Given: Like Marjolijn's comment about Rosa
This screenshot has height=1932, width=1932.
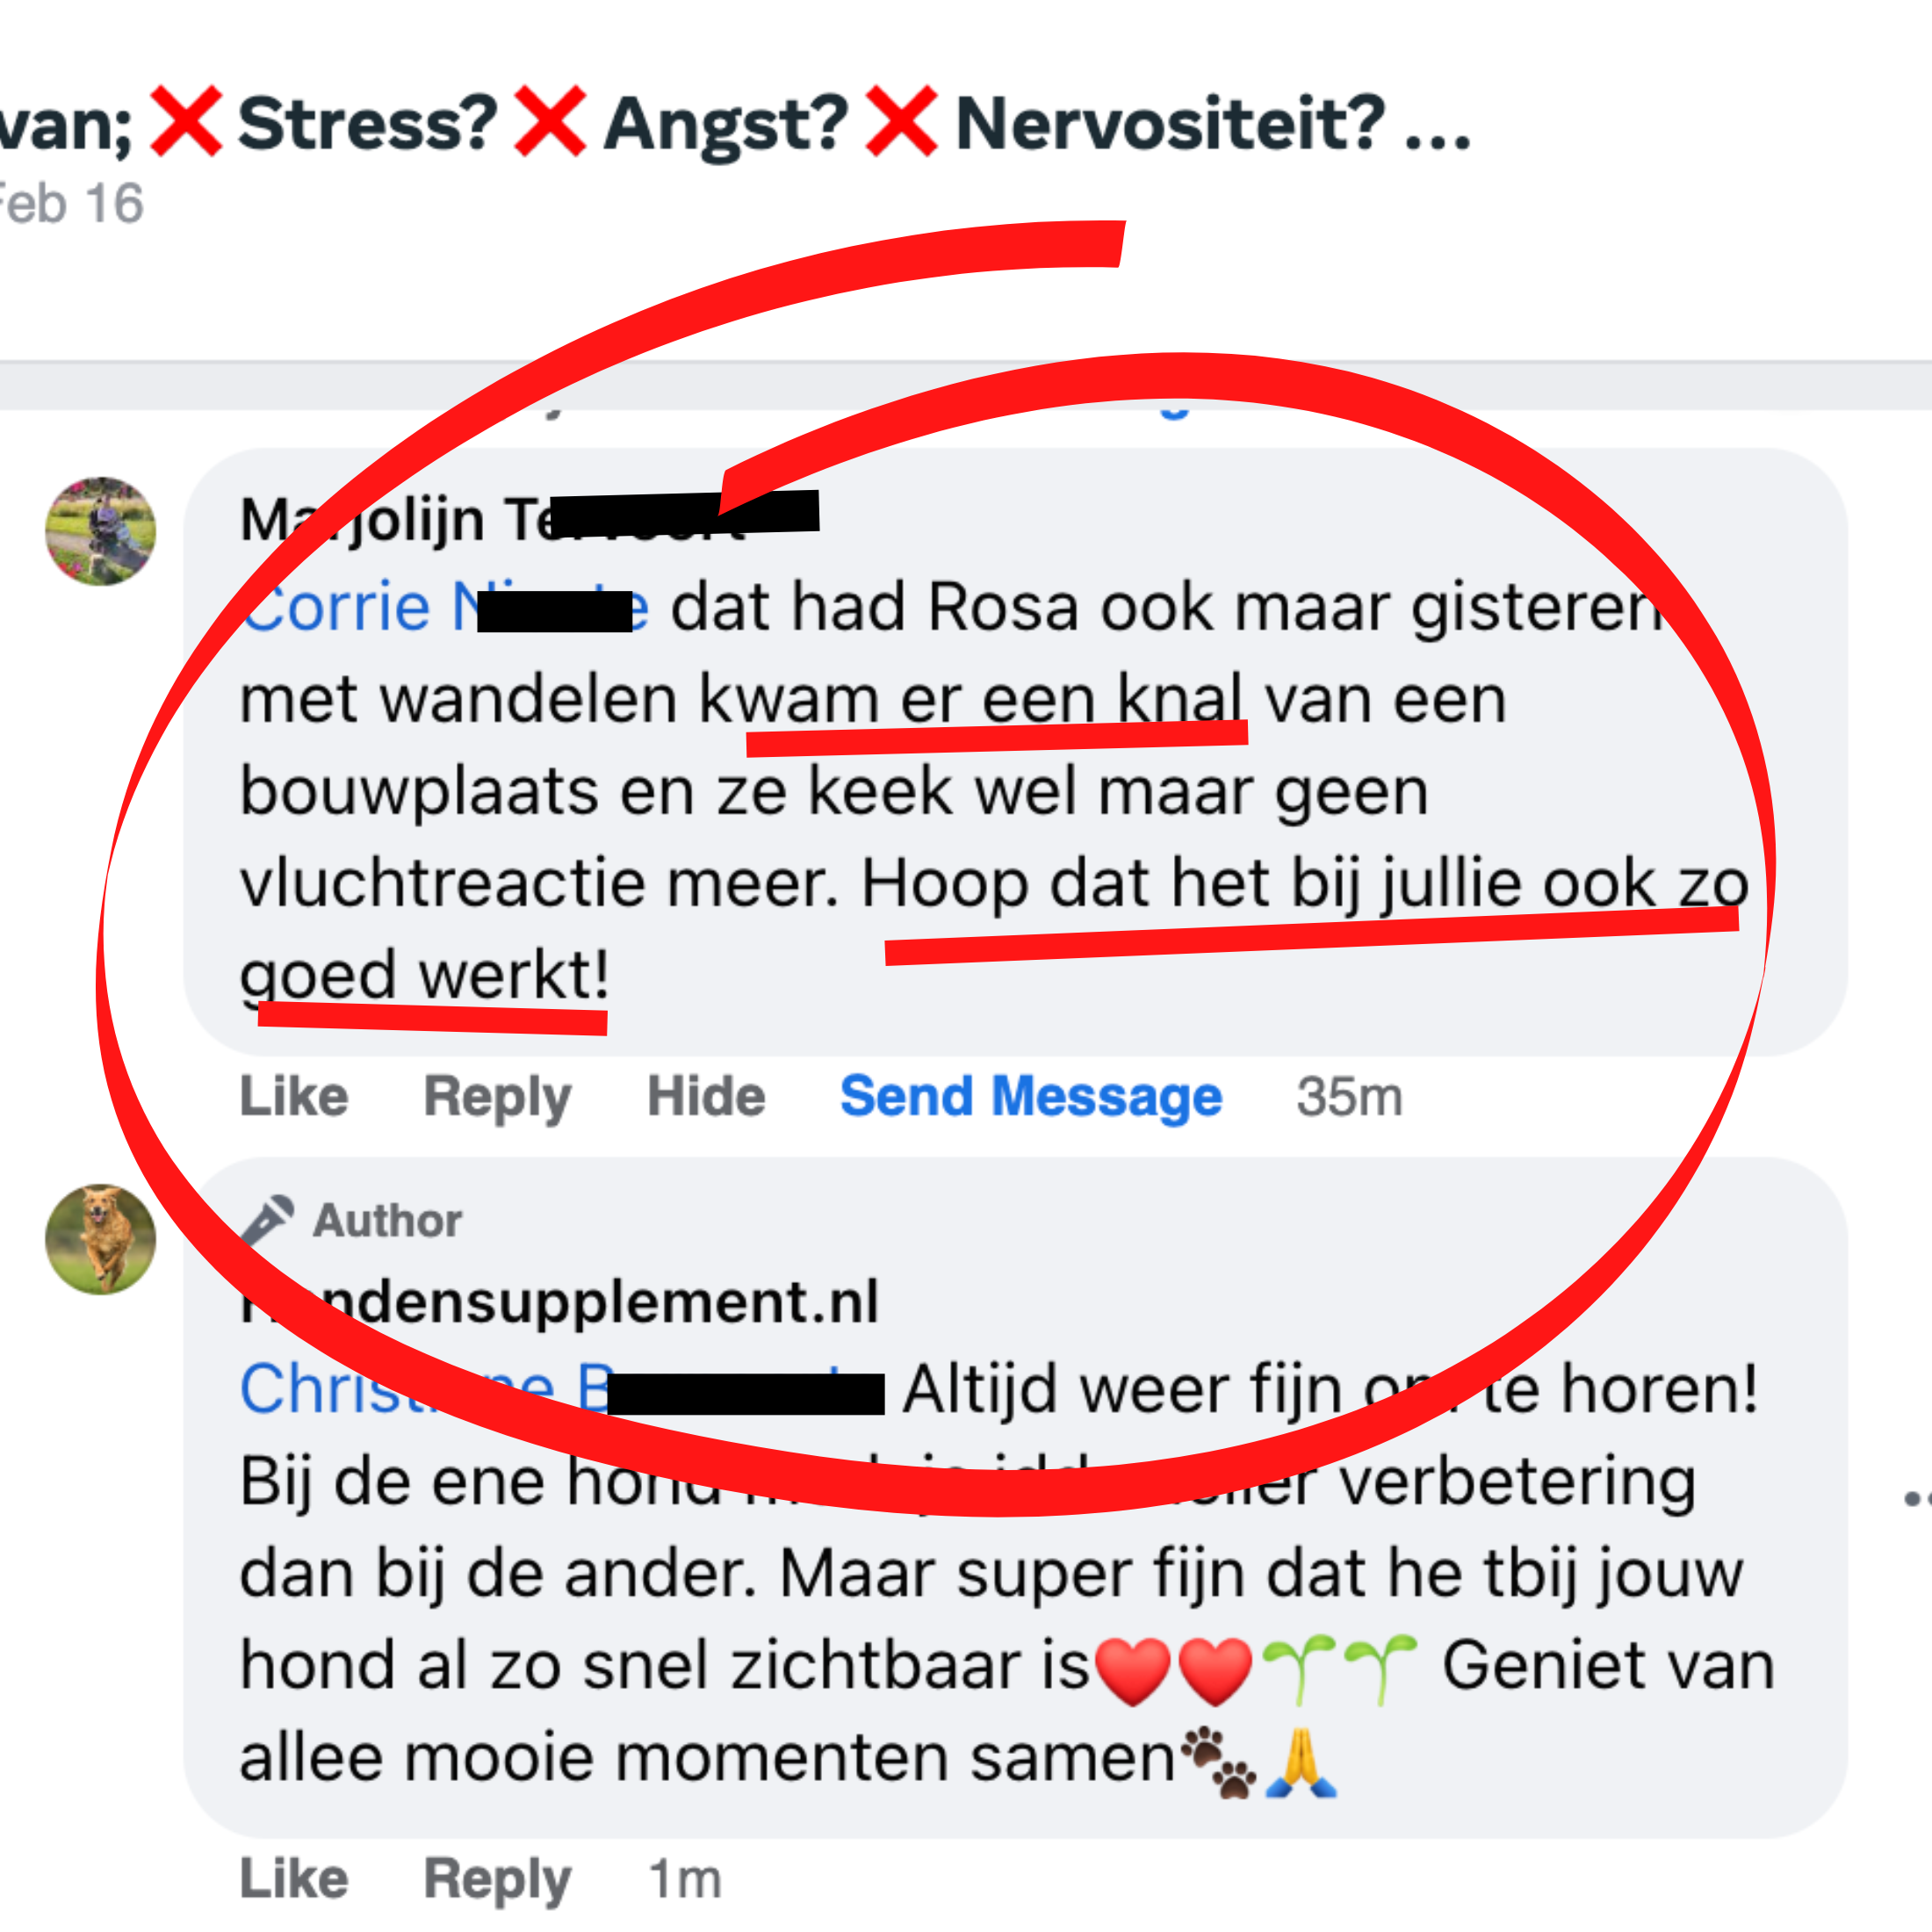Looking at the screenshot, I should point(294,1096).
